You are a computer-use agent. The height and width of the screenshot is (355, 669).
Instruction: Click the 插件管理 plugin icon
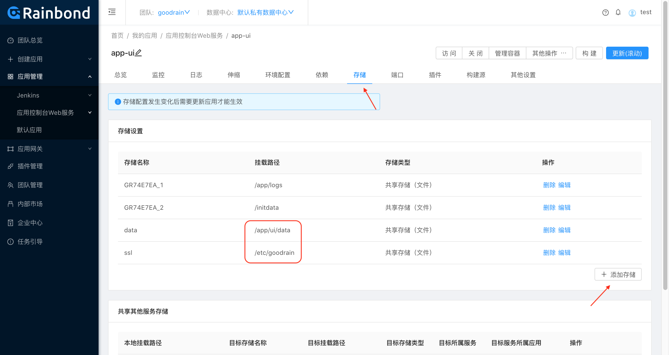coord(10,166)
